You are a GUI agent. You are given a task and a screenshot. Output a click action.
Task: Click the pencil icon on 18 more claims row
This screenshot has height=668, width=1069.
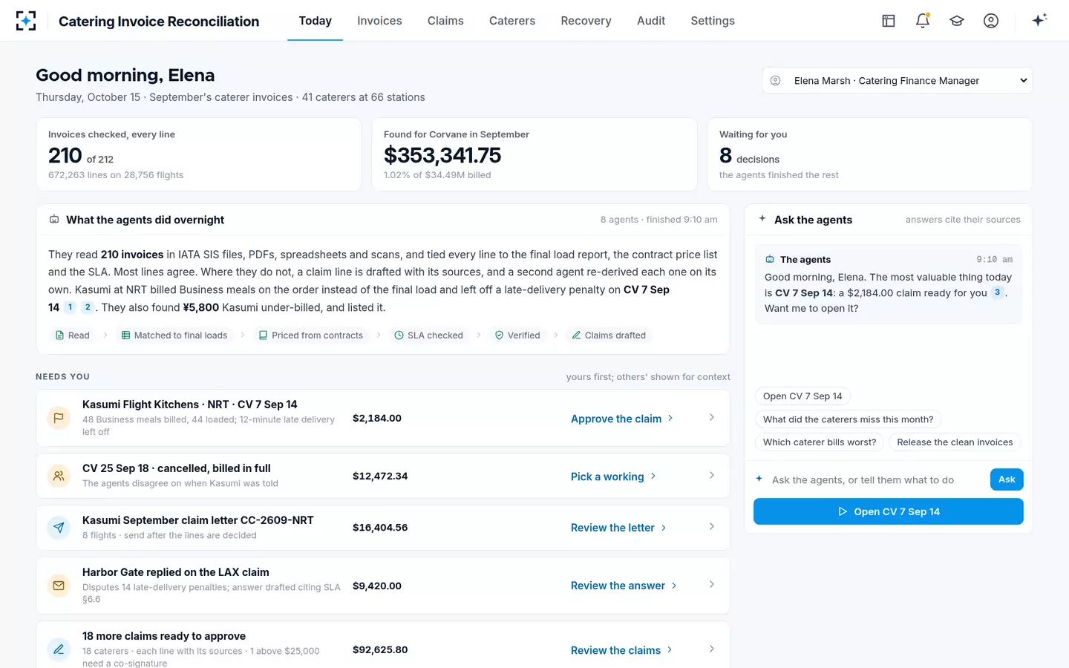coord(59,649)
